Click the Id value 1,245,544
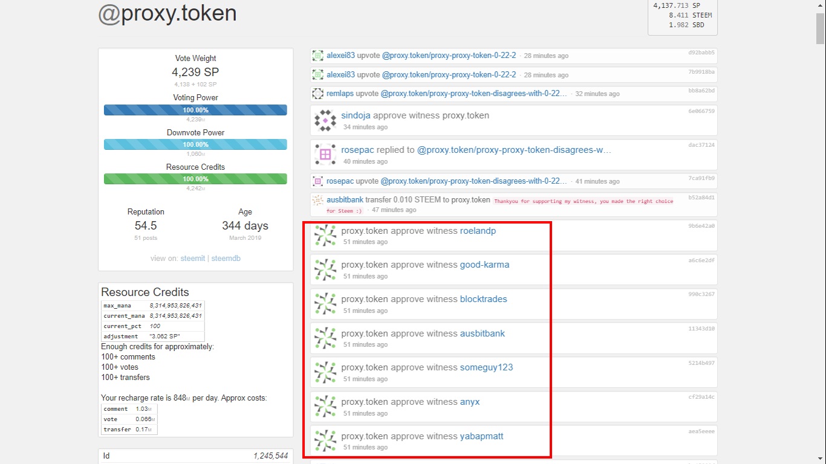The height and width of the screenshot is (464, 826). (271, 456)
